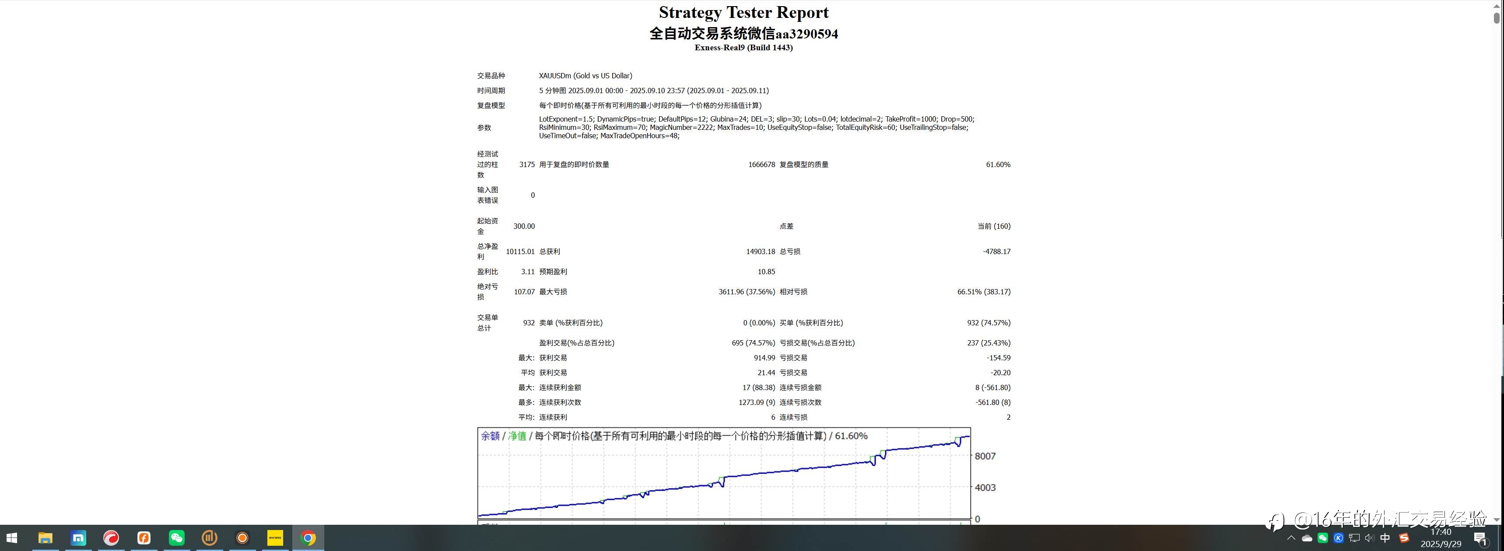Open OneDrive cloud tray icon
The image size is (1504, 551).
point(1307,537)
